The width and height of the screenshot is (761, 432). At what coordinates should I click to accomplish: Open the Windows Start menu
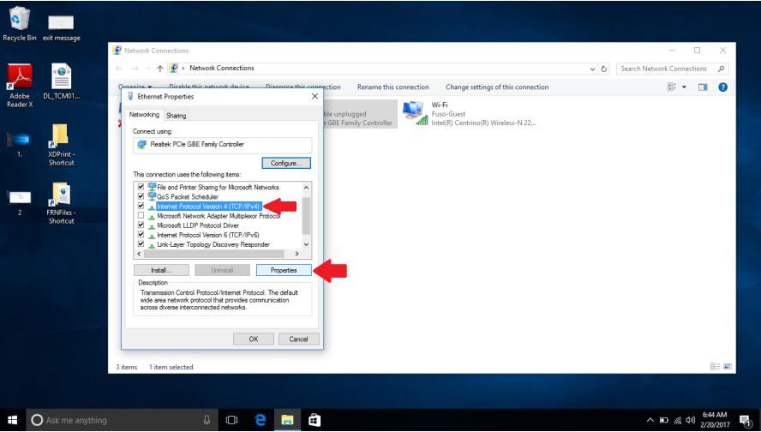pos(13,420)
